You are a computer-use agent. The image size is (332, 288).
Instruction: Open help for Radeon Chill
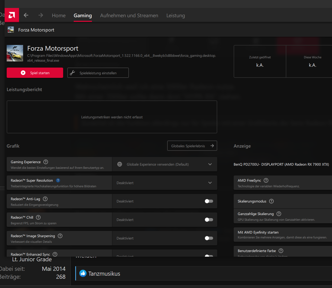pyautogui.click(x=38, y=217)
